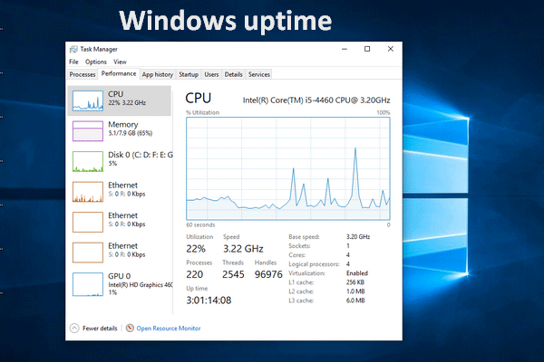
Task: Click the % Utilization graph label
Action: pyautogui.click(x=202, y=112)
